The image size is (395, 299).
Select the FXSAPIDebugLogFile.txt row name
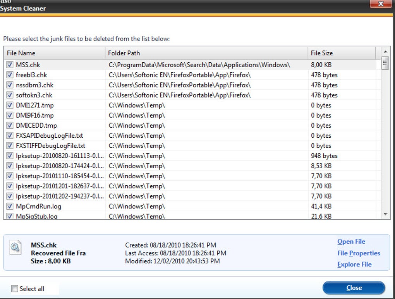point(50,136)
